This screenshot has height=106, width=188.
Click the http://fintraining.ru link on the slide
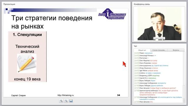coord(66,95)
